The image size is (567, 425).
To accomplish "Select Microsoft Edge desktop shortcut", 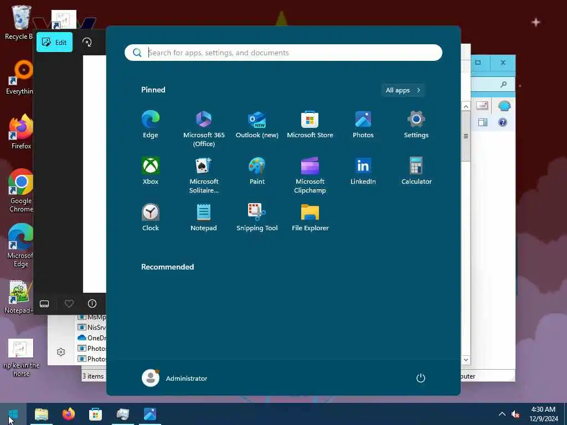I will pos(20,245).
